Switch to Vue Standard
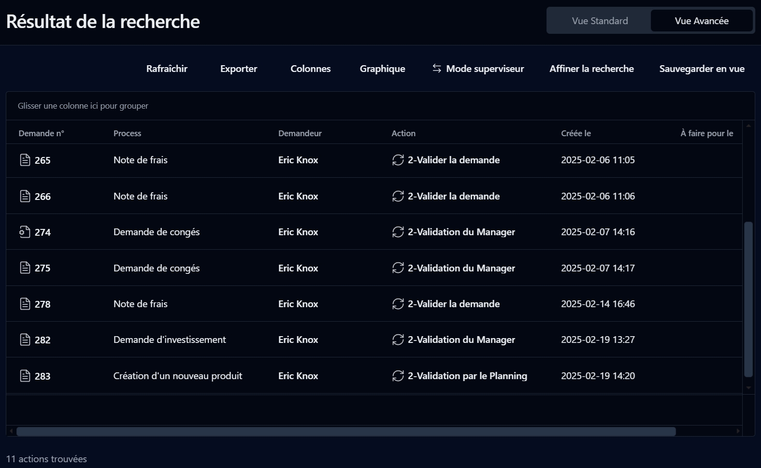Viewport: 761px width, 468px height. point(600,21)
